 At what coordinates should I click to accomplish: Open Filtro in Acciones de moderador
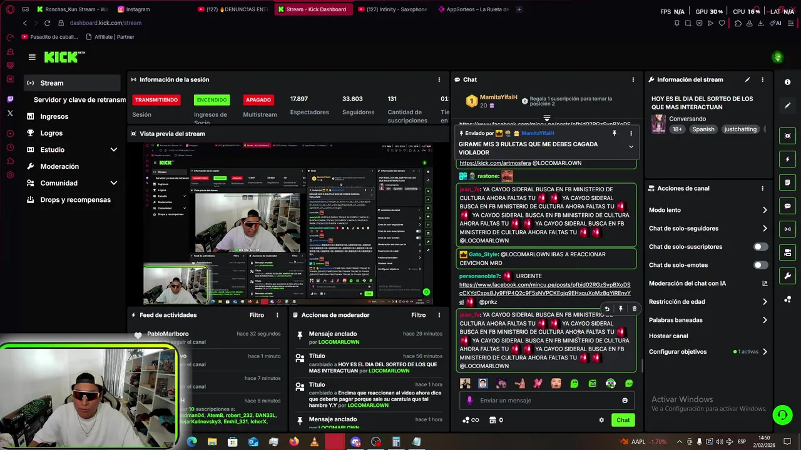(419, 315)
